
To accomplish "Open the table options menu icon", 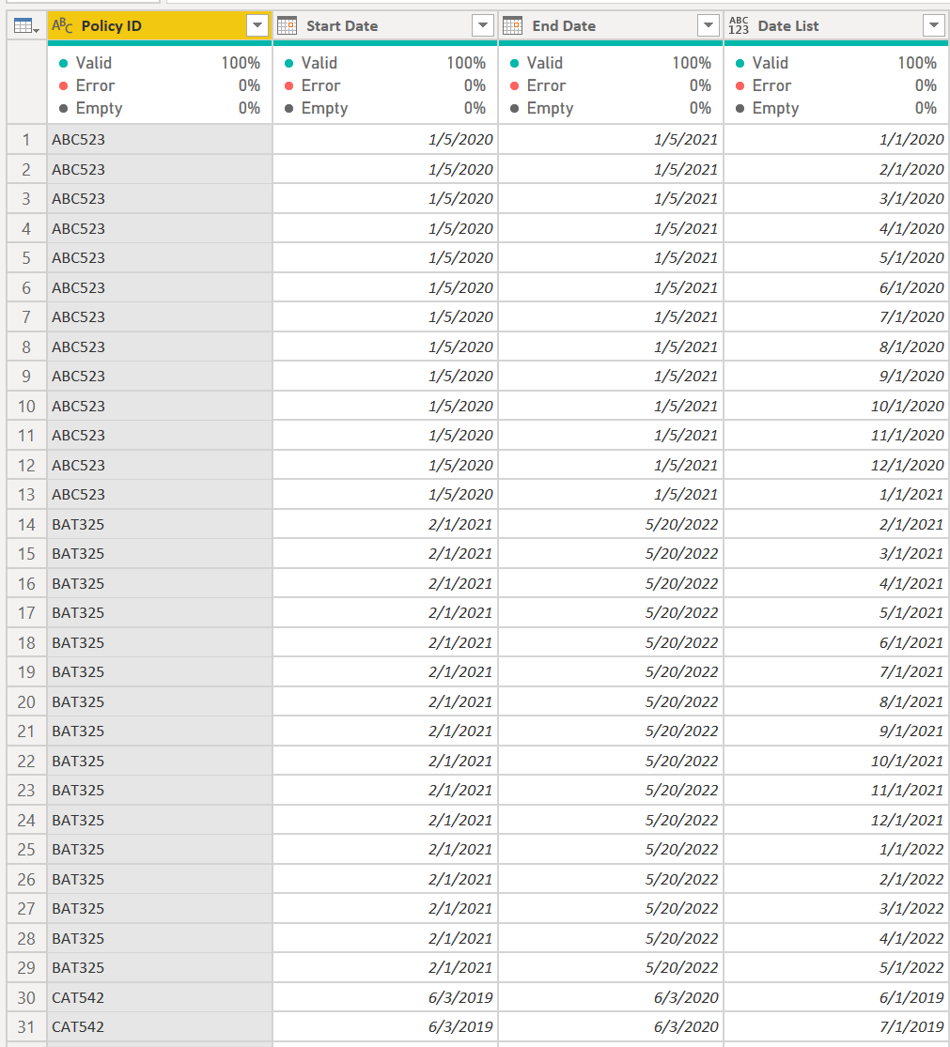I will (26, 26).
